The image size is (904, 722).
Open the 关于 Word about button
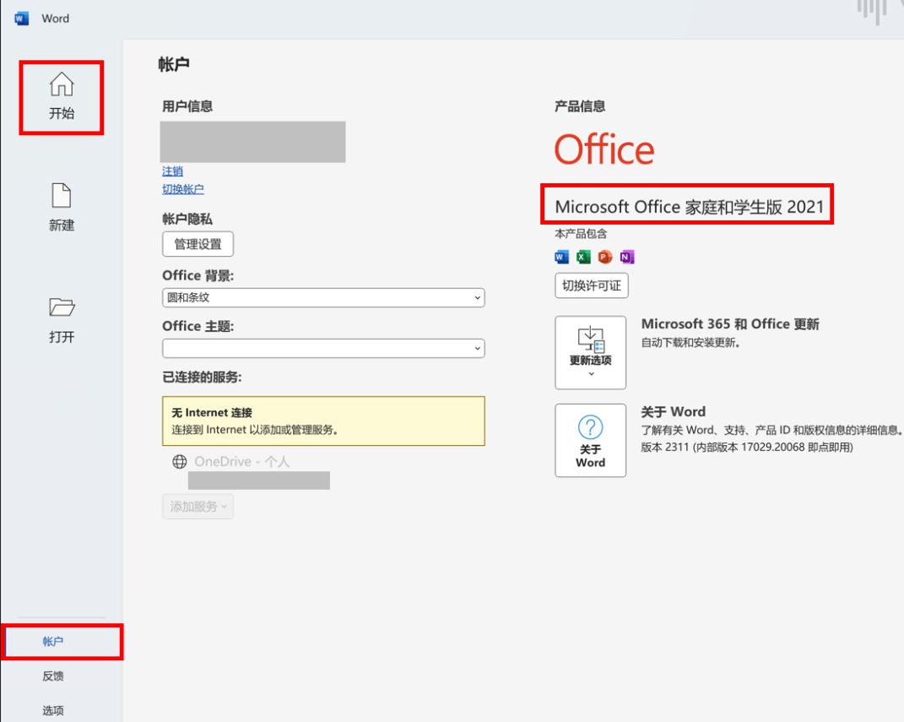tap(590, 440)
